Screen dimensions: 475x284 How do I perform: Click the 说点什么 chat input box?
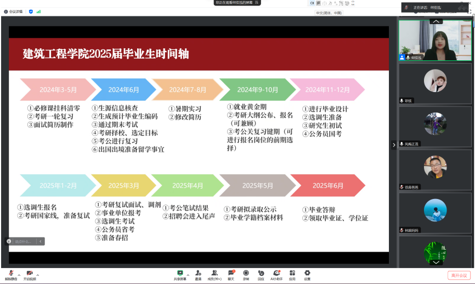tap(25, 241)
